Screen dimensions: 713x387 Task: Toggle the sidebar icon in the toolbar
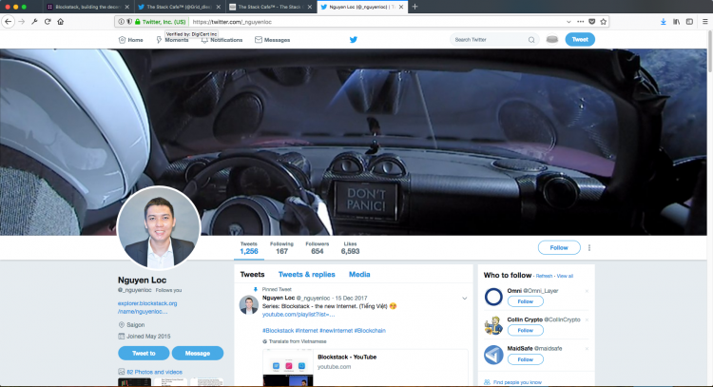[689, 21]
